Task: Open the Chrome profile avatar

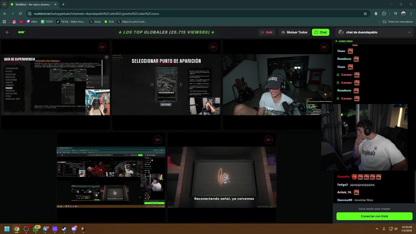Action: pyautogui.click(x=403, y=14)
